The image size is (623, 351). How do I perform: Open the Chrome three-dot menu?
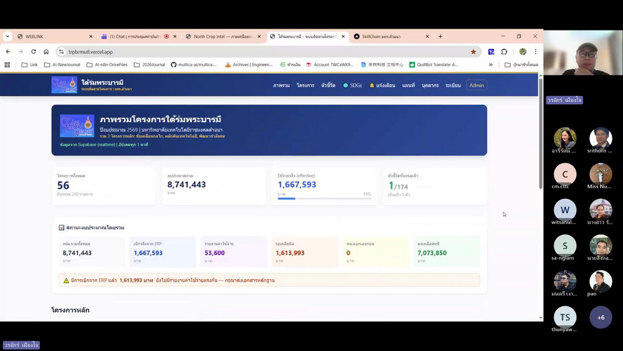point(535,52)
